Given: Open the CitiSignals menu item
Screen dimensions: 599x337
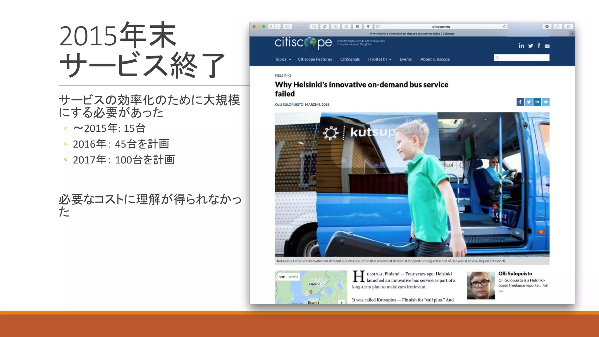Looking at the screenshot, I should pyautogui.click(x=350, y=59).
